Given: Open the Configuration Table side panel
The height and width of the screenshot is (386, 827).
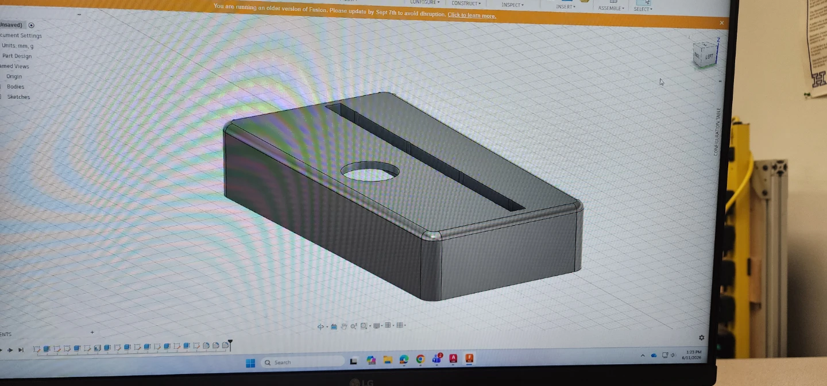Looking at the screenshot, I should point(716,131).
